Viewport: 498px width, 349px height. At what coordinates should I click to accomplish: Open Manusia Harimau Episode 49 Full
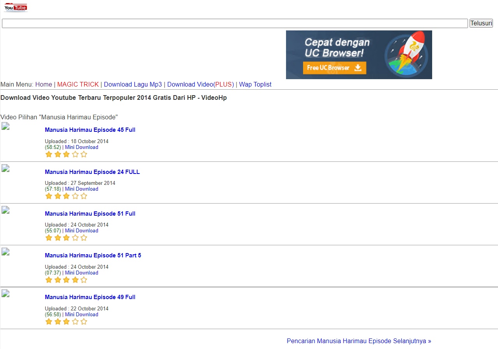coord(90,297)
